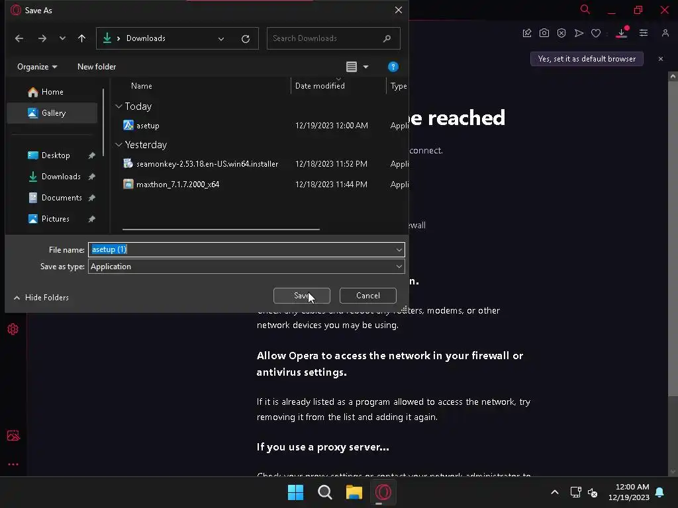The height and width of the screenshot is (508, 678).
Task: Open Opera search icon in title bar
Action: click(x=585, y=9)
